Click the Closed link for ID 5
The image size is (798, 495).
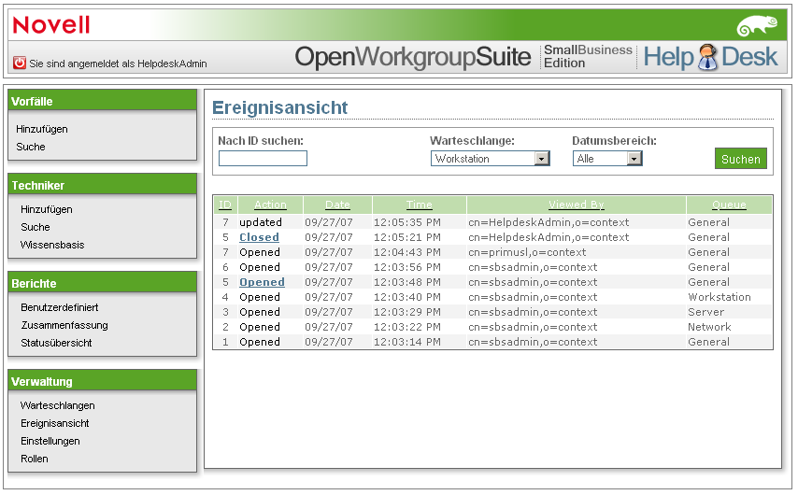259,237
